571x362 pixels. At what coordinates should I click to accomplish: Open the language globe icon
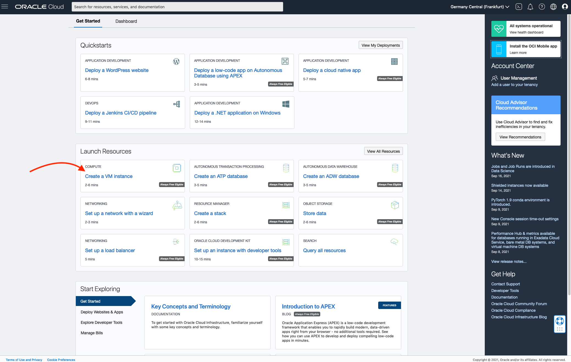553,7
